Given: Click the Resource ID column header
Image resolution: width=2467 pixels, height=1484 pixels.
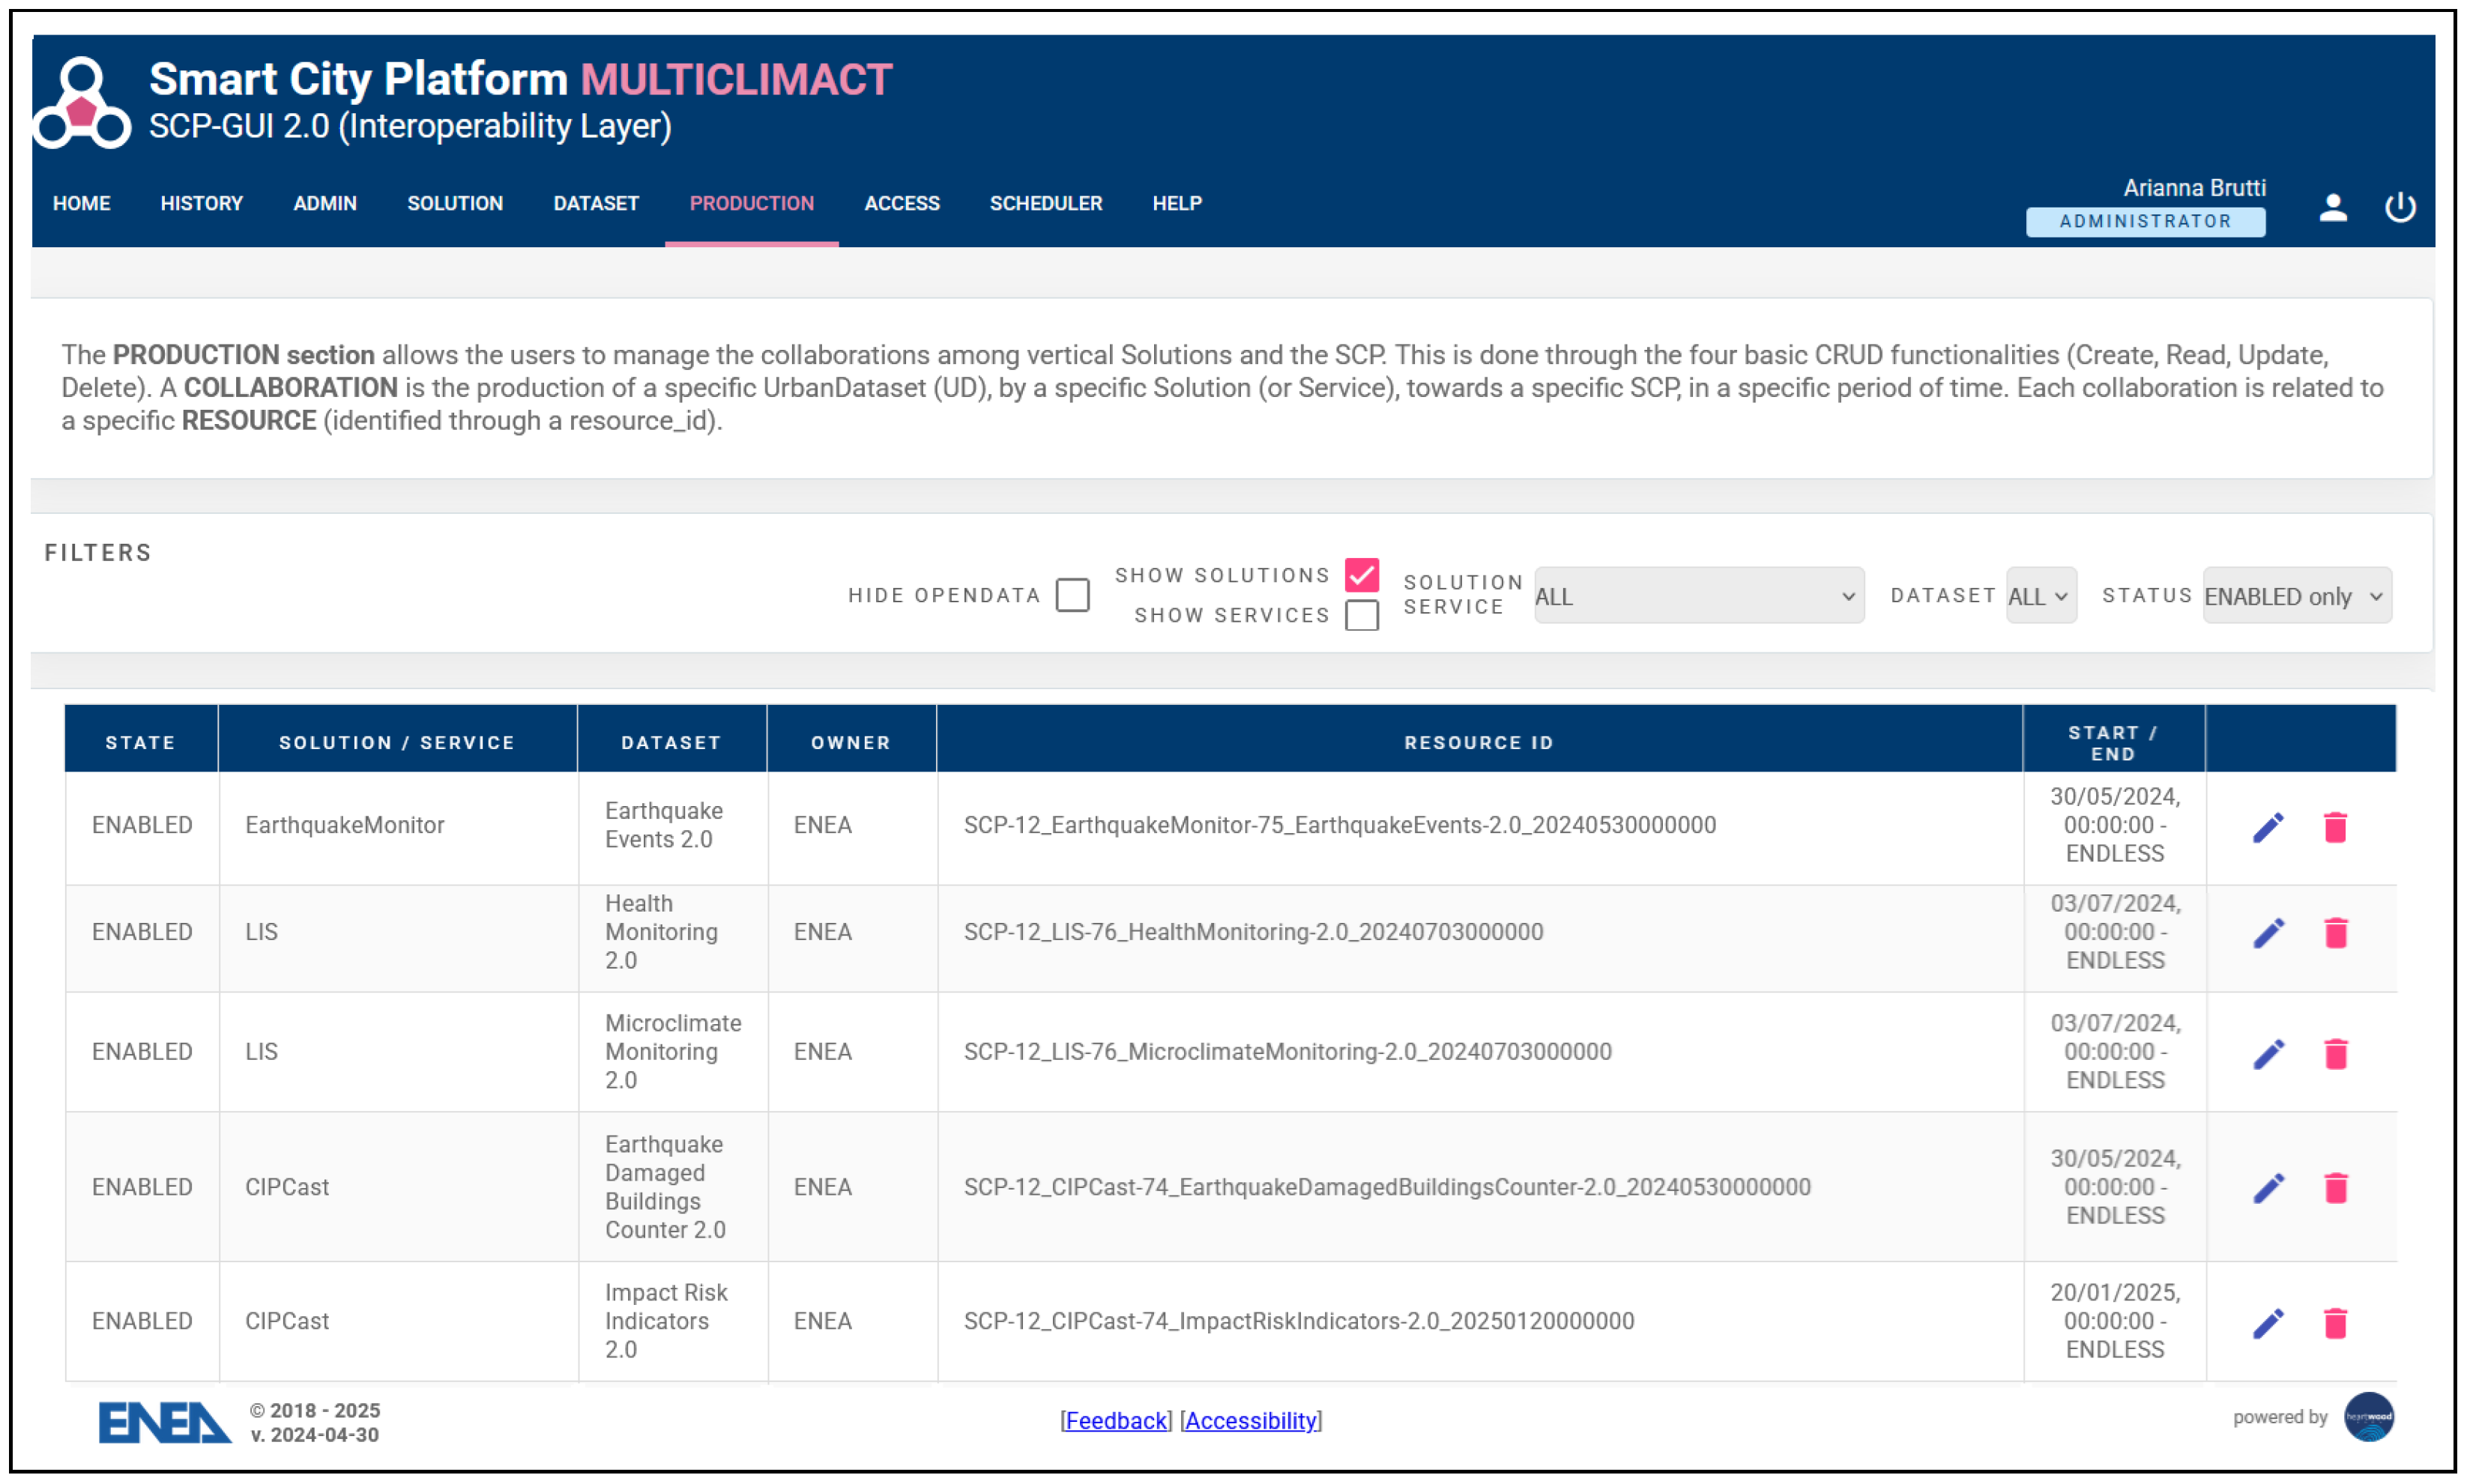Looking at the screenshot, I should coord(1478,742).
